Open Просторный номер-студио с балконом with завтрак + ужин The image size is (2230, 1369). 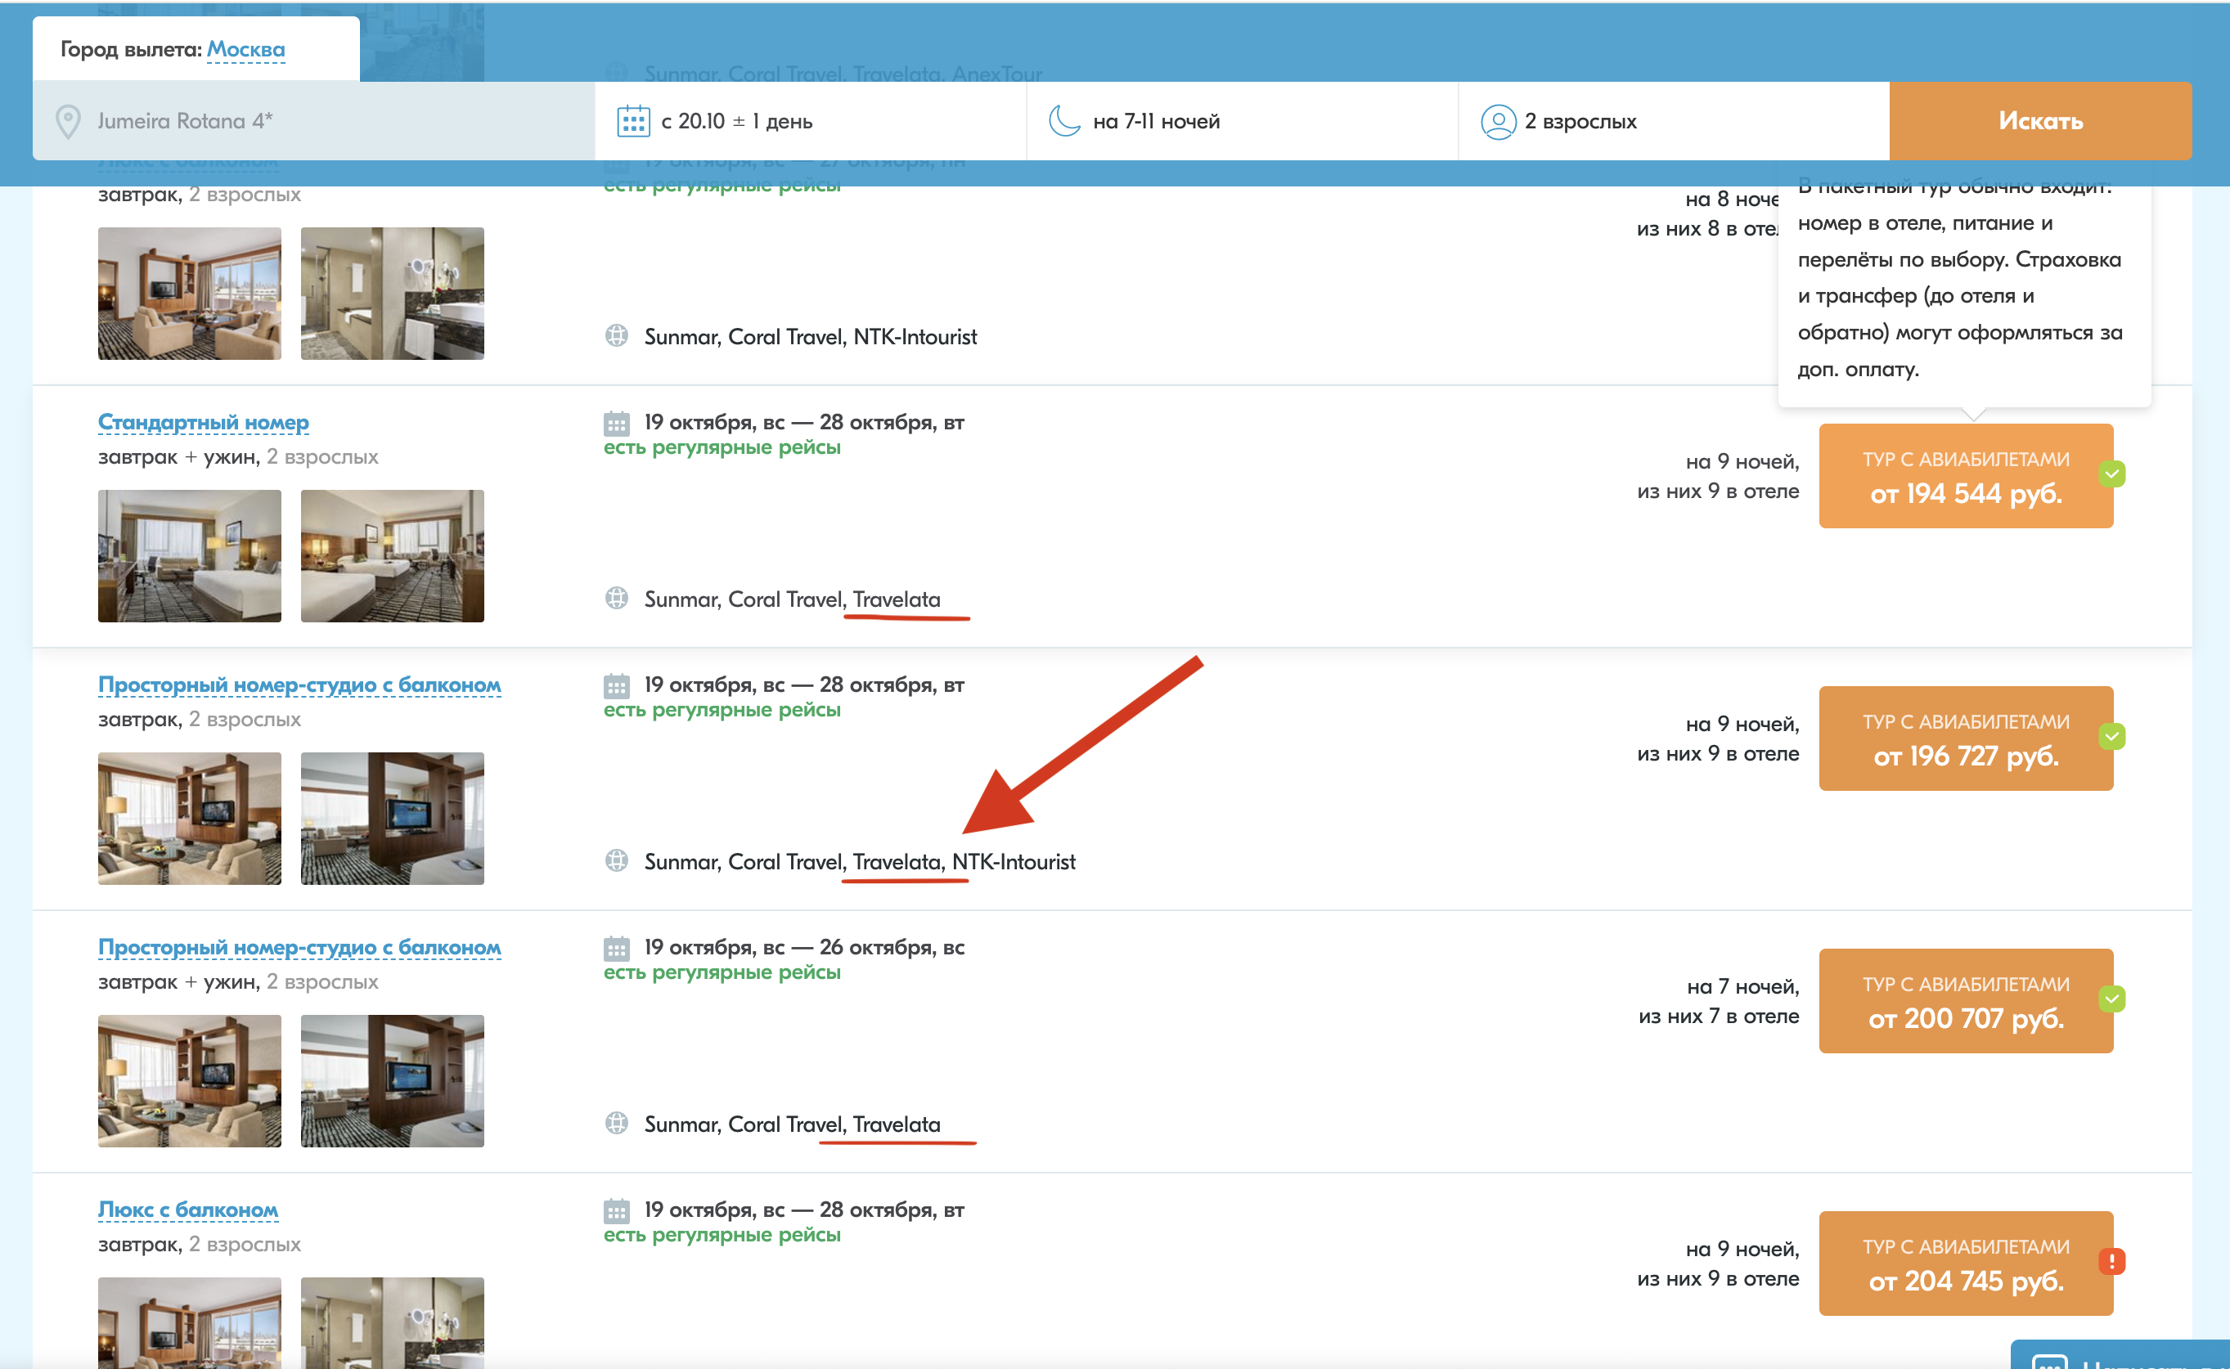(299, 947)
